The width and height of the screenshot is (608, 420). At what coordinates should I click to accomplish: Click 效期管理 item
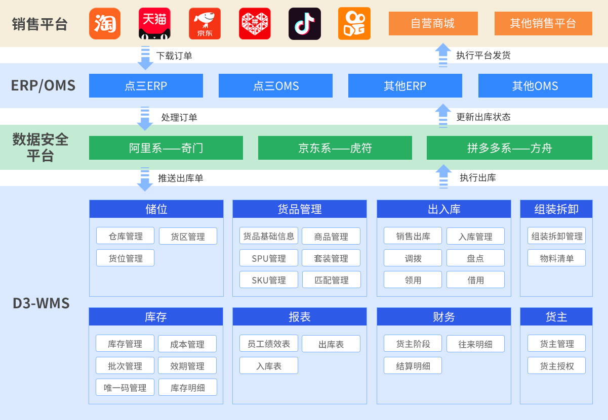click(187, 366)
